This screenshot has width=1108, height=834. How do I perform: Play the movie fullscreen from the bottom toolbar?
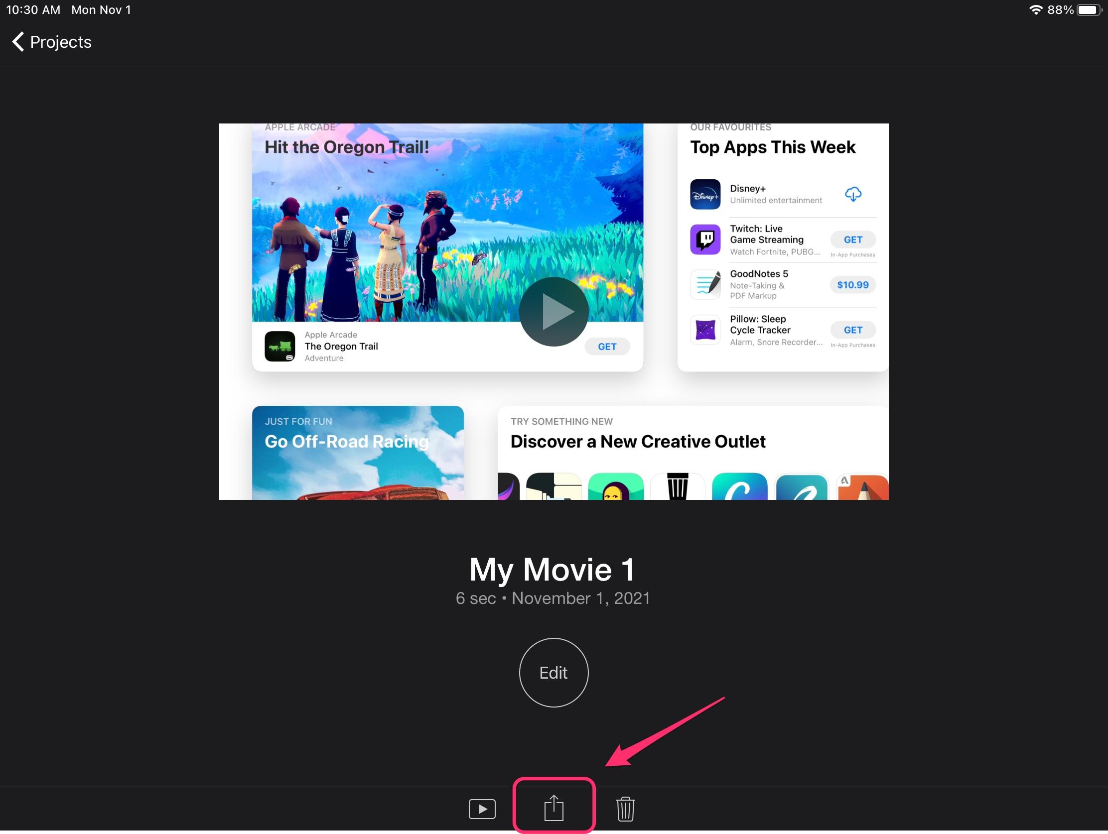(x=482, y=809)
